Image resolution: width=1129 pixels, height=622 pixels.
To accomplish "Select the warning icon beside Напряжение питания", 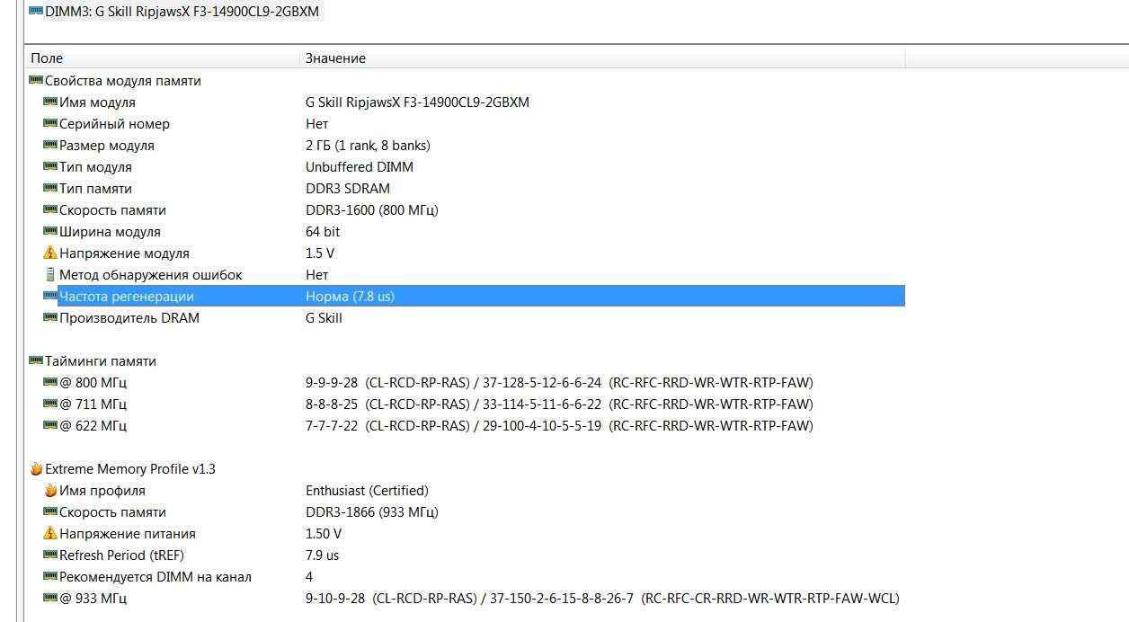I will pyautogui.click(x=50, y=534).
